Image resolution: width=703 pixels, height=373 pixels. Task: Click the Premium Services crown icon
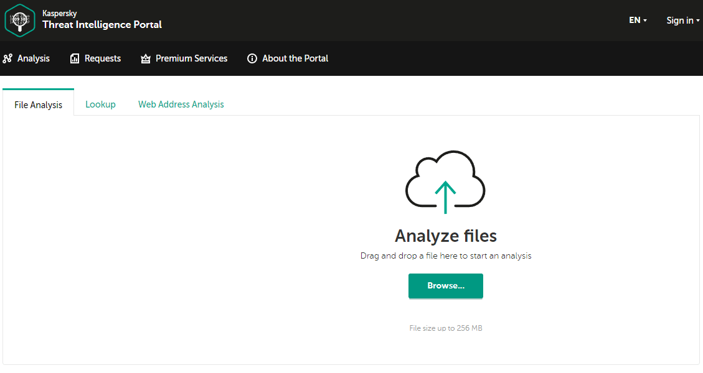point(145,58)
